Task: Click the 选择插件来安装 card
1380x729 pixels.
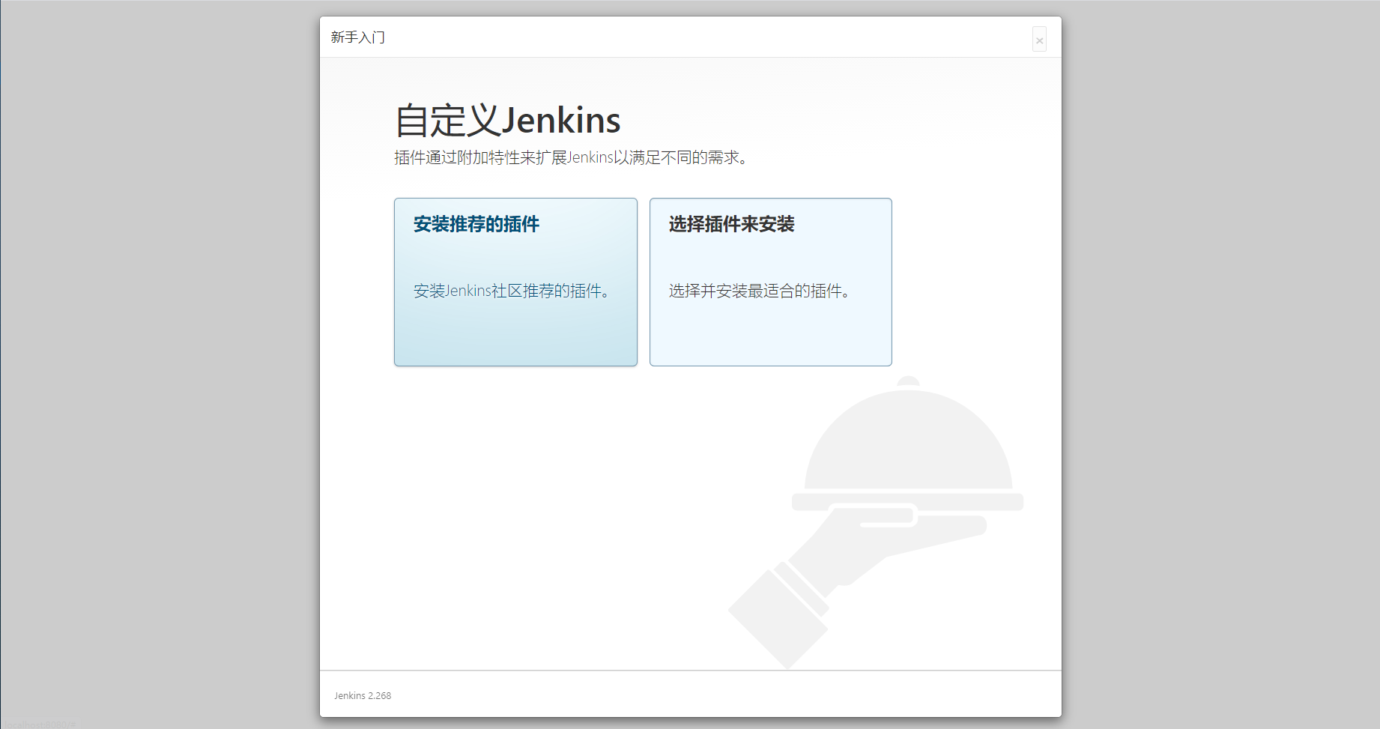Action: 770,282
